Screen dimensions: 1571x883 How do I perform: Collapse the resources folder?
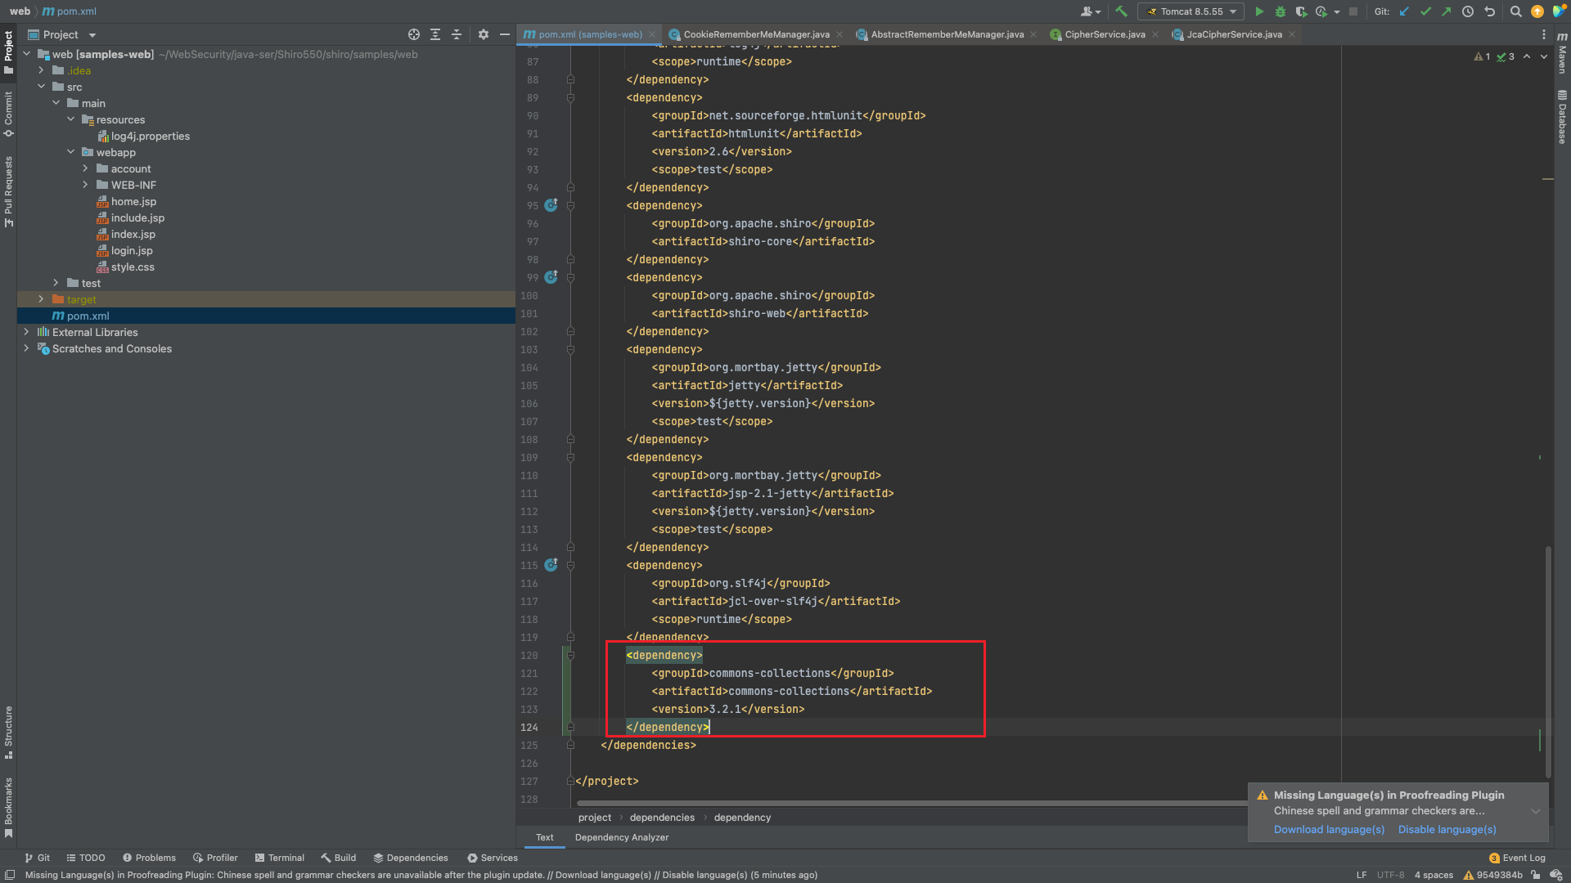[x=70, y=119]
